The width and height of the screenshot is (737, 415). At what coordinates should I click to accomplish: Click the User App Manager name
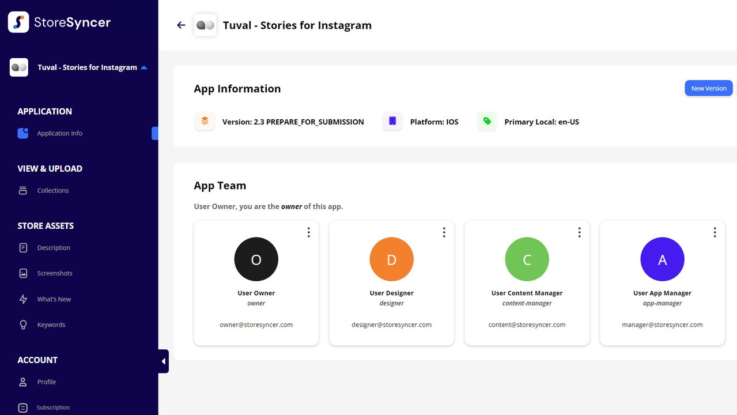663,293
